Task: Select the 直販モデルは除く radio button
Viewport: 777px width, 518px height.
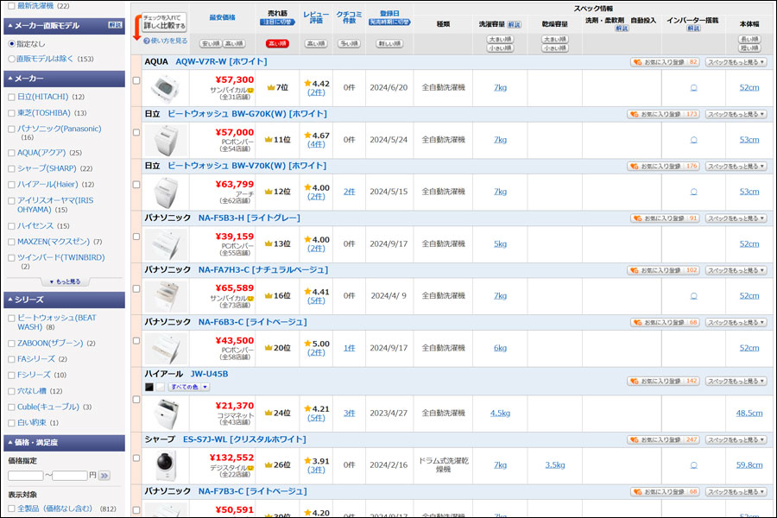Action: pos(11,59)
